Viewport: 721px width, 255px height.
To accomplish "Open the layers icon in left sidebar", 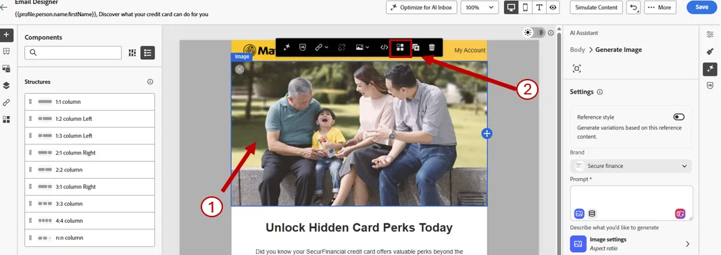I will click(x=7, y=86).
